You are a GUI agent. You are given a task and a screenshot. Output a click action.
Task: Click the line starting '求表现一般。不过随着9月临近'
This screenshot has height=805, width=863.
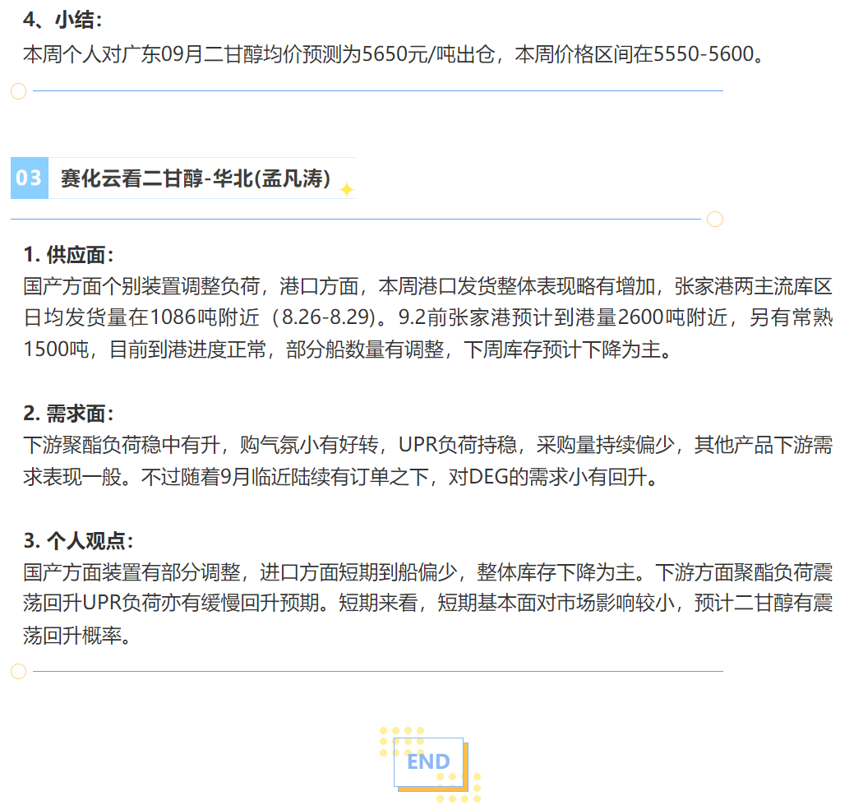coord(341,477)
